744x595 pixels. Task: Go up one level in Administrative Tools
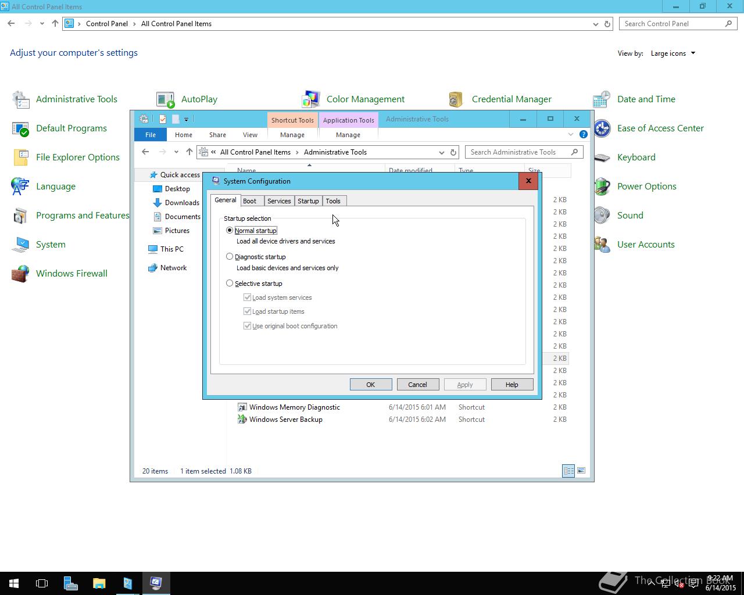[x=189, y=152]
